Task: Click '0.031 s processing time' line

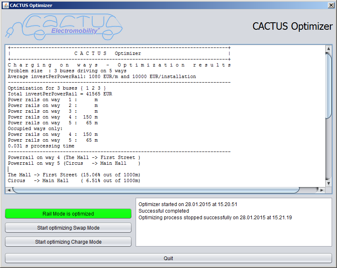Action: tap(41, 146)
